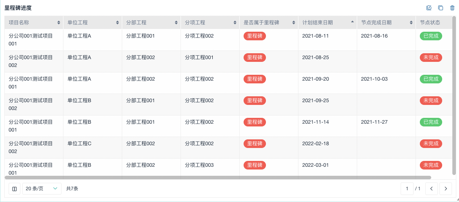459x202 pixels.
Task: Click the 里程碑 tag in 2022-02-18 row
Action: pos(255,144)
